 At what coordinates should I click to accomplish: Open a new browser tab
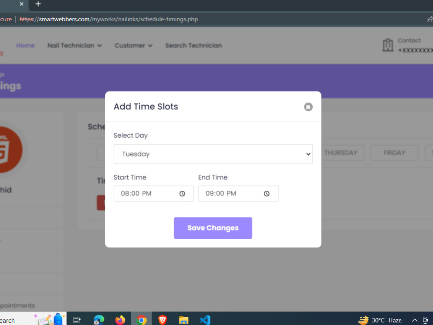coord(38,4)
